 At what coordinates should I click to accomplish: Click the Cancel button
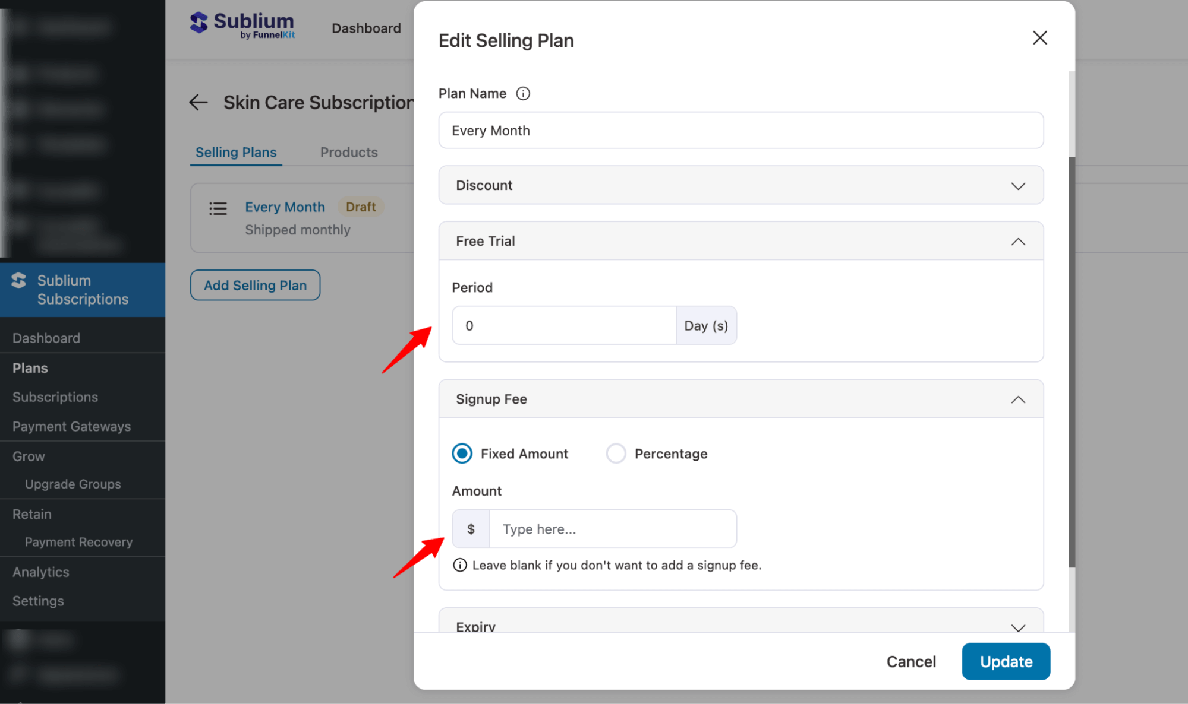(911, 661)
